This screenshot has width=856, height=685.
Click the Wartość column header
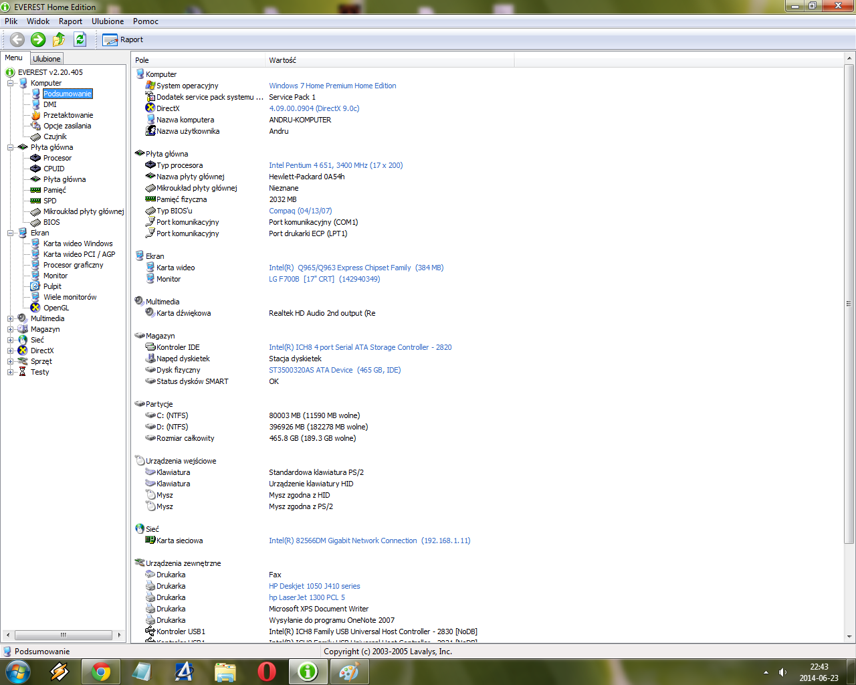pyautogui.click(x=390, y=60)
